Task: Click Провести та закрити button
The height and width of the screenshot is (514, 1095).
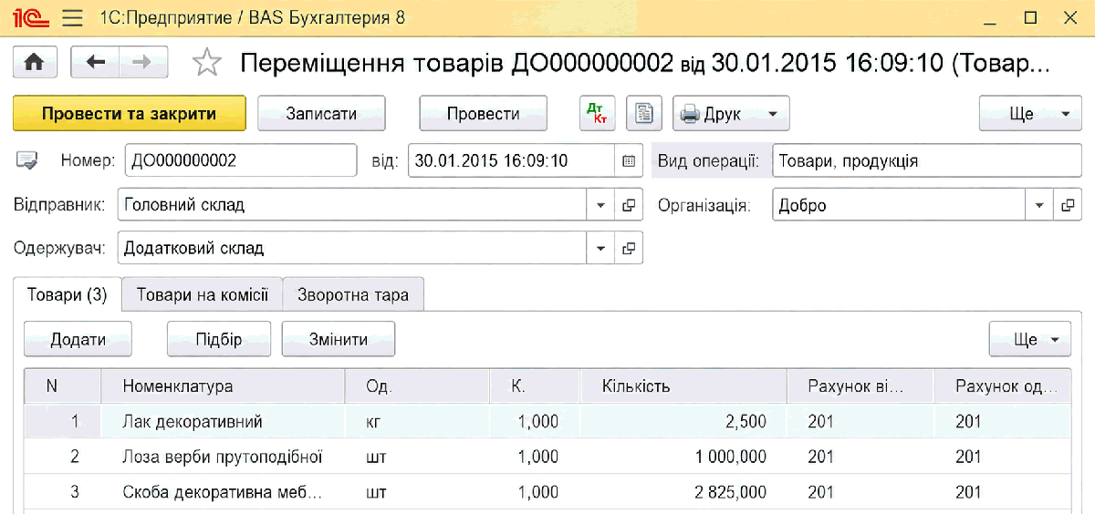Action: click(130, 114)
